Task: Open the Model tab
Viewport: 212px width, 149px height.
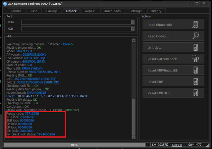Action: (16, 11)
